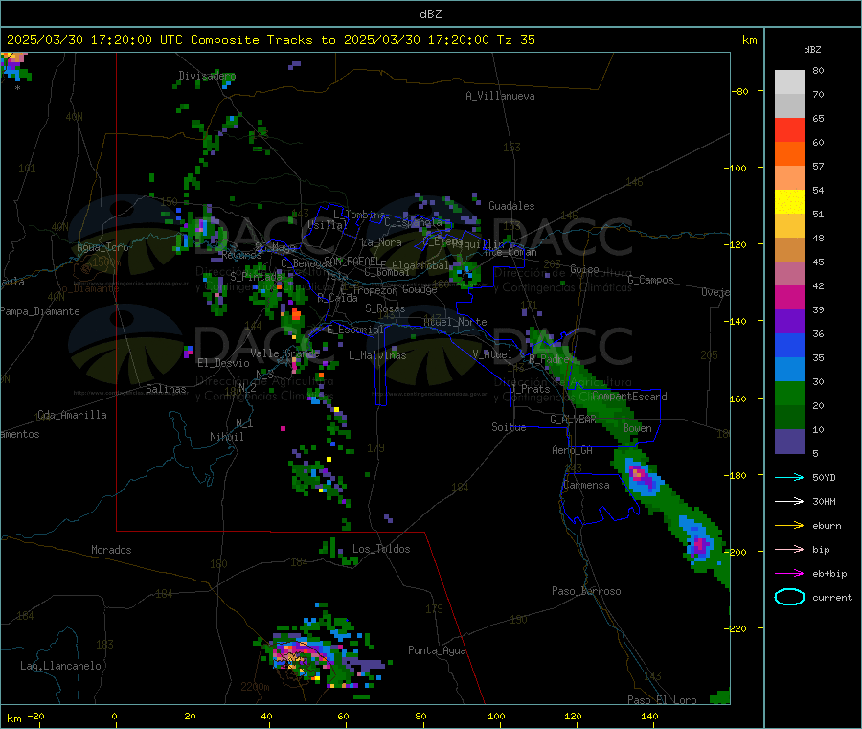The image size is (862, 729).
Task: Click the white 30HM arrow icon
Action: [x=789, y=501]
